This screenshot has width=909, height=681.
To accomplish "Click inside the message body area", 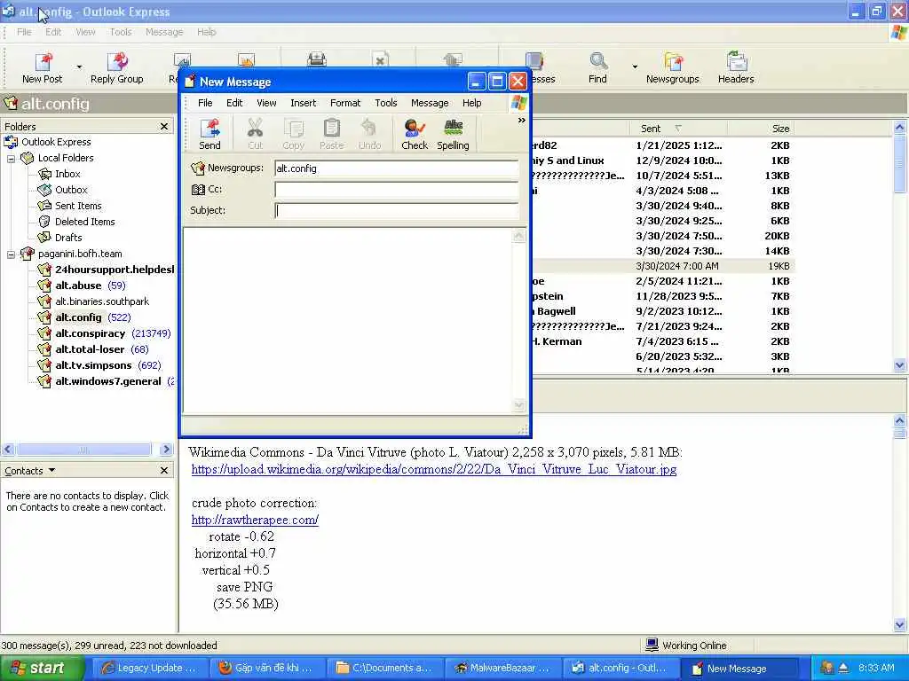I will tap(348, 320).
